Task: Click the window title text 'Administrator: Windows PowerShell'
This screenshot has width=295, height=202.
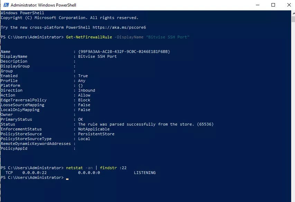Action: tap(44, 5)
